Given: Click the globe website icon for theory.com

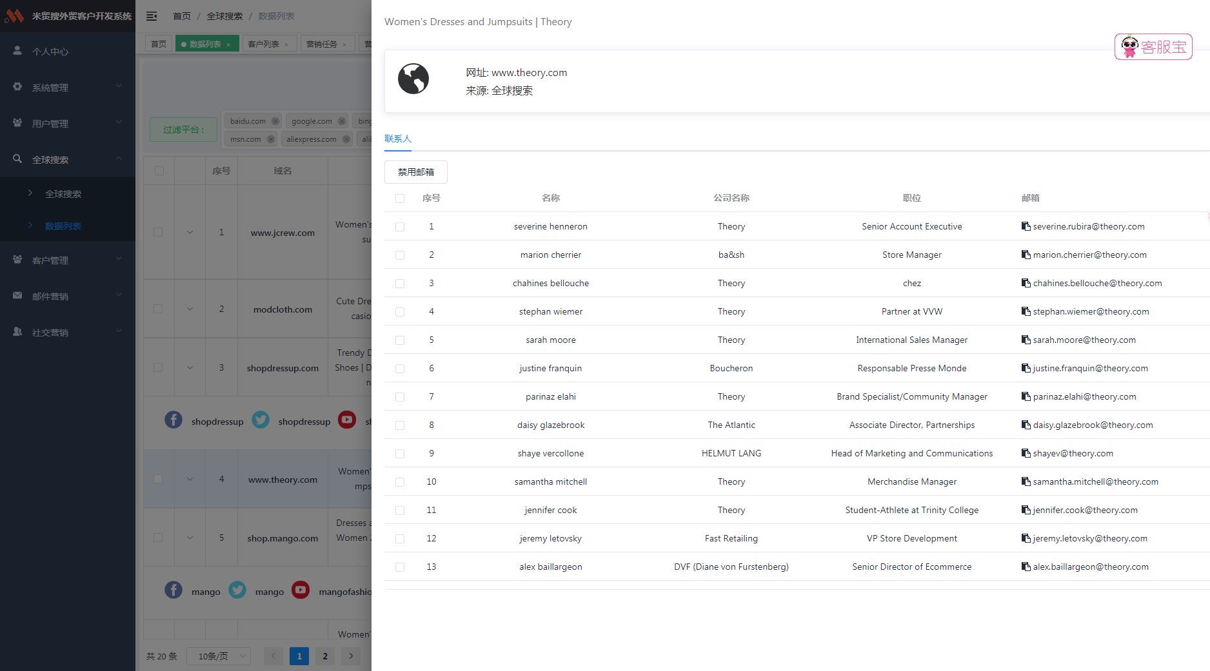Looking at the screenshot, I should (413, 79).
